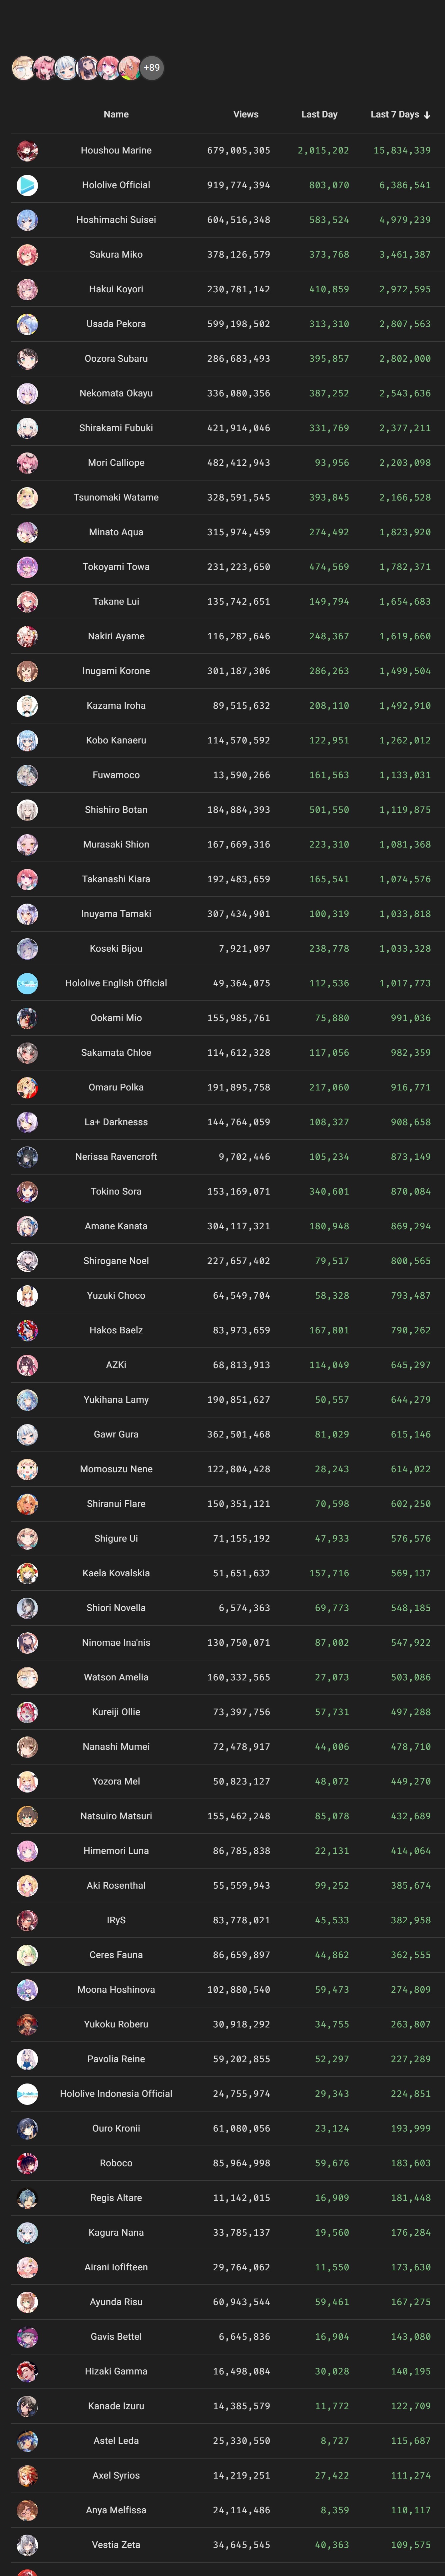The image size is (445, 2576).
Task: Sort table by Last Day header
Action: [x=319, y=114]
